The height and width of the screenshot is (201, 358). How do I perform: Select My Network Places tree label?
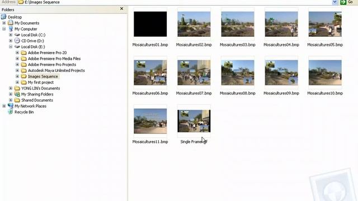point(31,106)
